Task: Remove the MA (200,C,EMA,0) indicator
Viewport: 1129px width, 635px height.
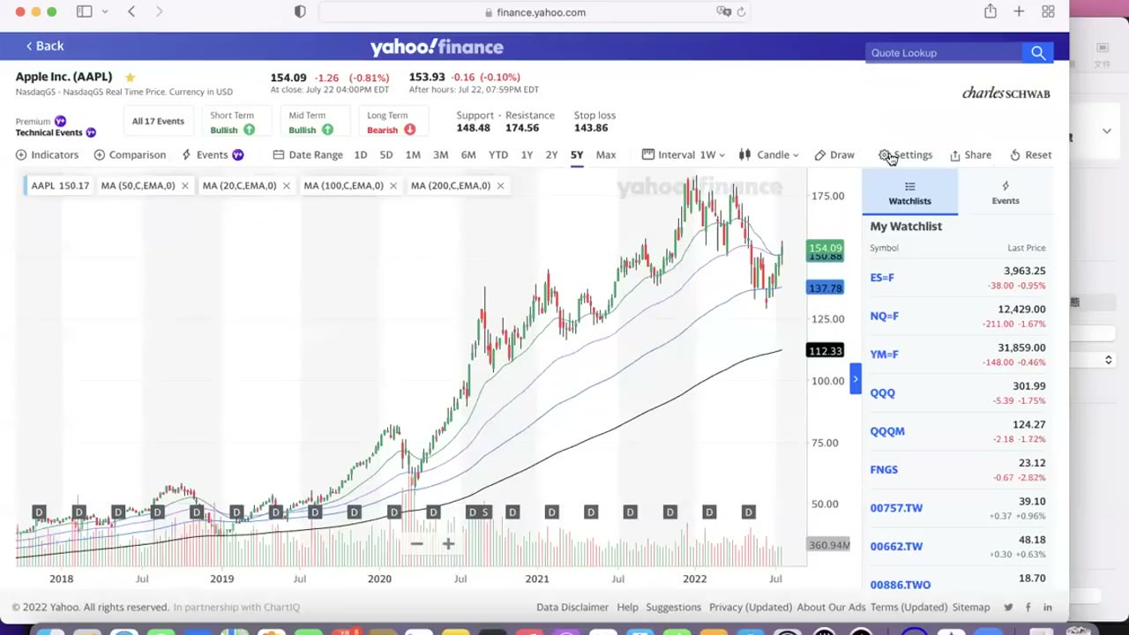Action: tap(500, 185)
